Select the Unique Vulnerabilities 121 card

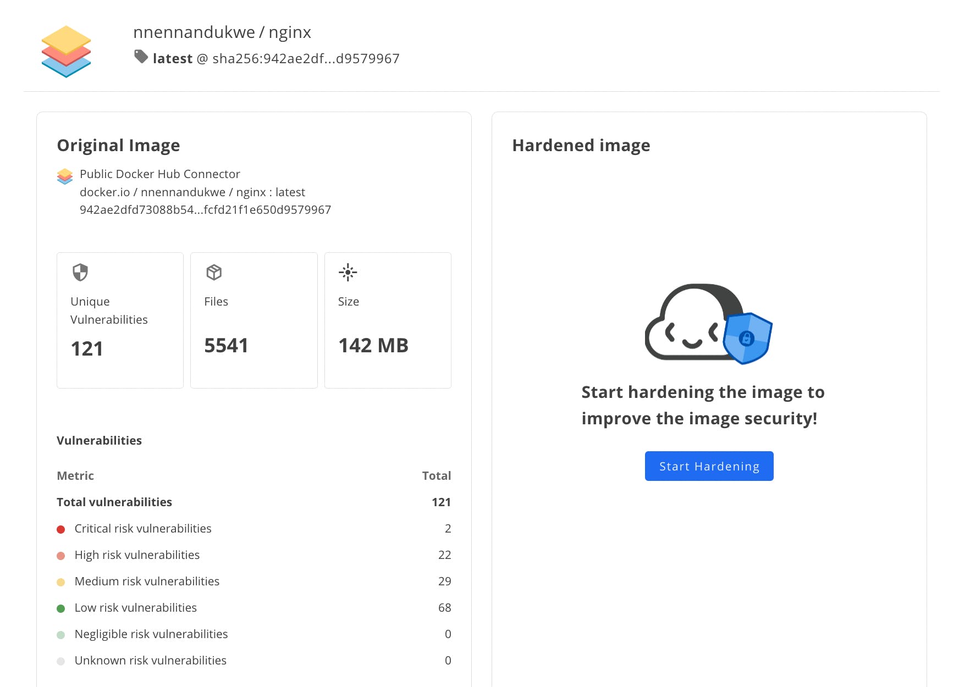(120, 320)
